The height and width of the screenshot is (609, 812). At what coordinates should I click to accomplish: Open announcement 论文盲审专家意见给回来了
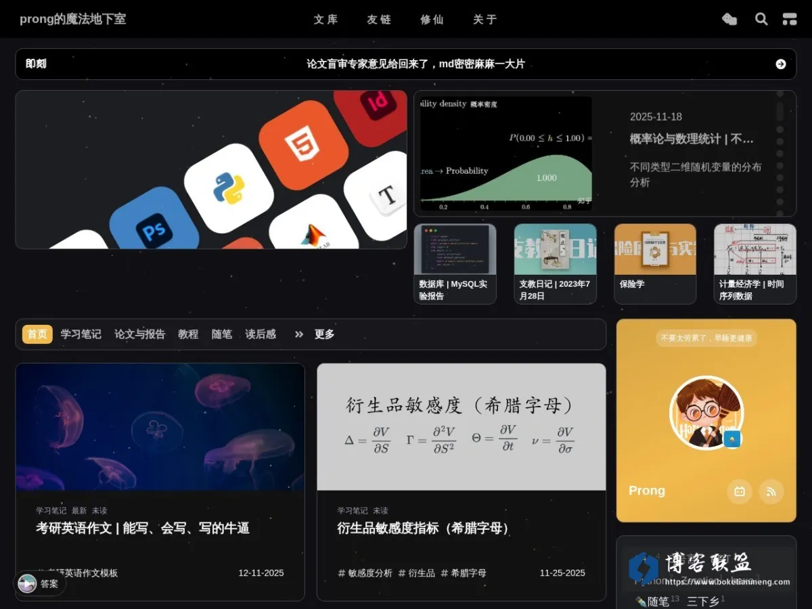[415, 64]
